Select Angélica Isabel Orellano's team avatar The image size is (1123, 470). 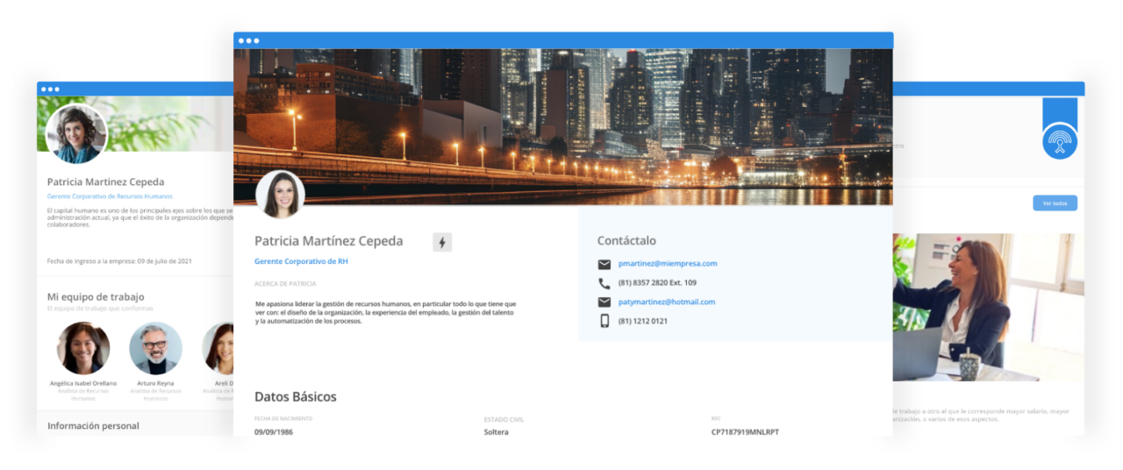(x=83, y=348)
